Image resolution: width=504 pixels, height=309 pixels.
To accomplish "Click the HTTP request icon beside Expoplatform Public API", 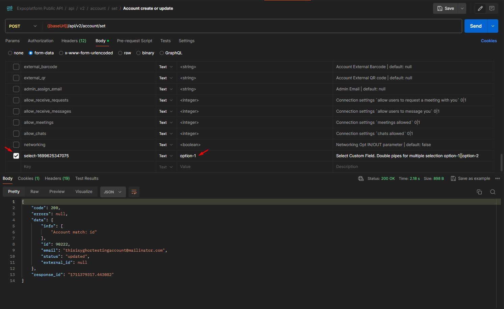I will tap(10, 8).
